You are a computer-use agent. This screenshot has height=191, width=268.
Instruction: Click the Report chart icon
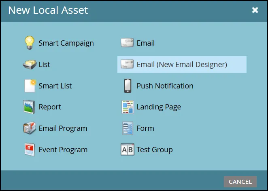pos(29,107)
